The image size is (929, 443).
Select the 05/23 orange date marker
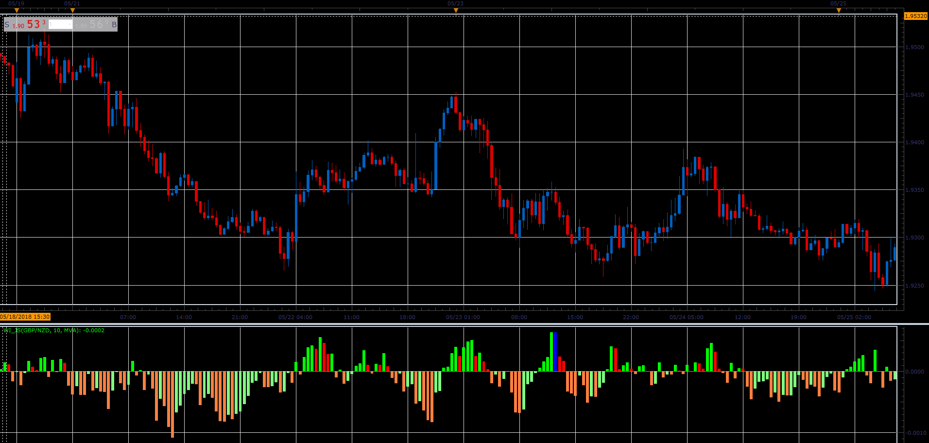(x=456, y=10)
